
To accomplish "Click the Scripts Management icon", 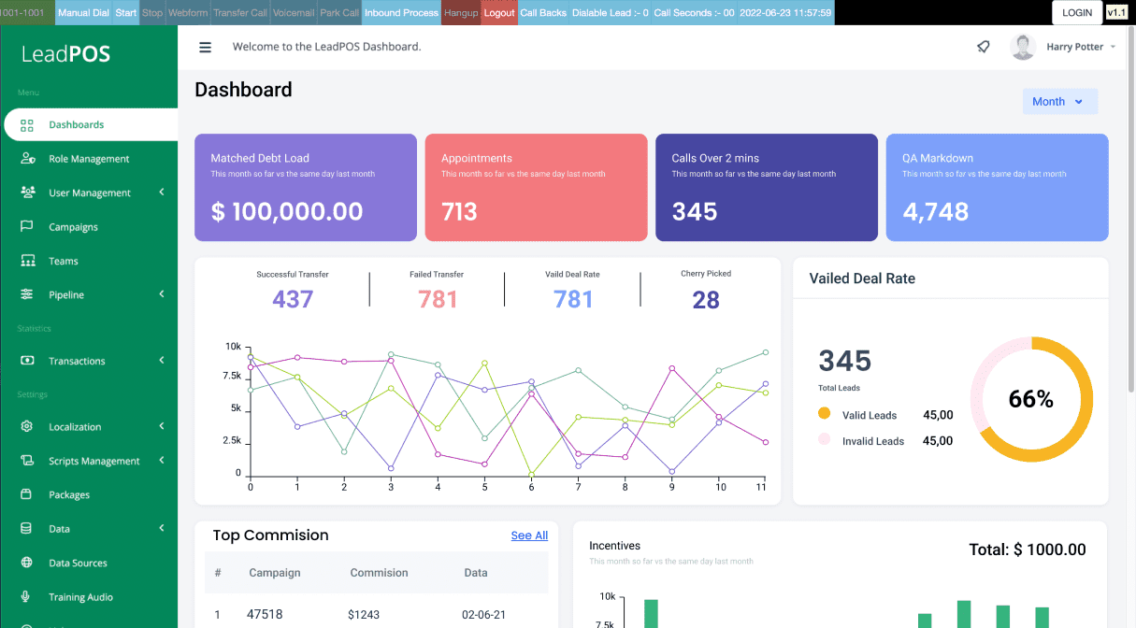I will point(27,461).
